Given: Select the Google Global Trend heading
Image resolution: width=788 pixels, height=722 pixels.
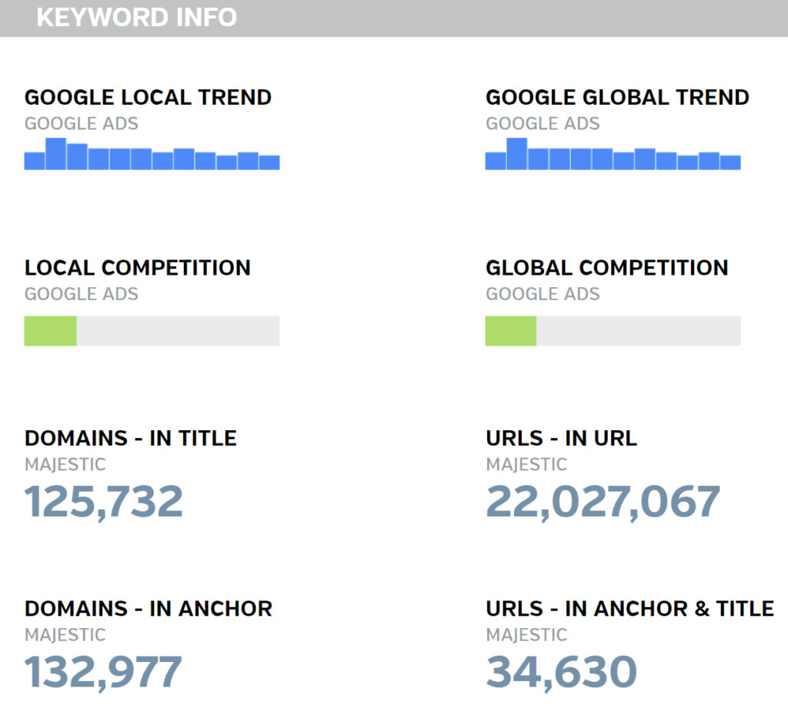Looking at the screenshot, I should pos(617,98).
